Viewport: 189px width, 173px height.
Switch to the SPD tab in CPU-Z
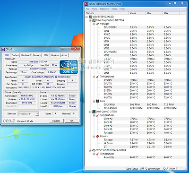[46, 55]
